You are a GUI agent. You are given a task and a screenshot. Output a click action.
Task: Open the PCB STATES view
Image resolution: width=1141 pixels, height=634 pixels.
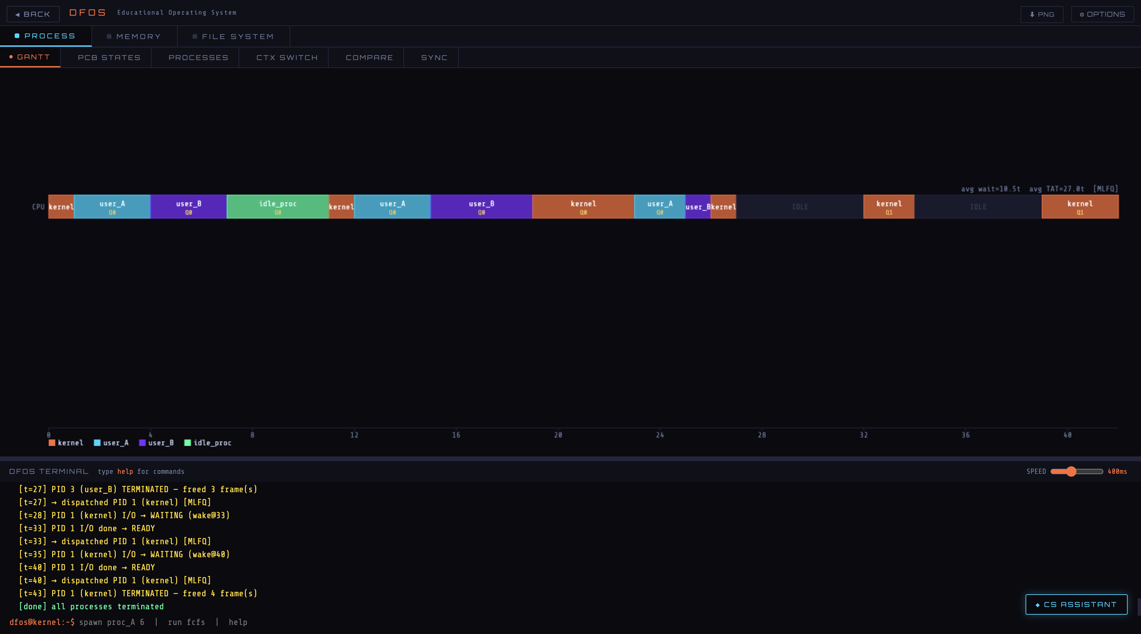(108, 57)
